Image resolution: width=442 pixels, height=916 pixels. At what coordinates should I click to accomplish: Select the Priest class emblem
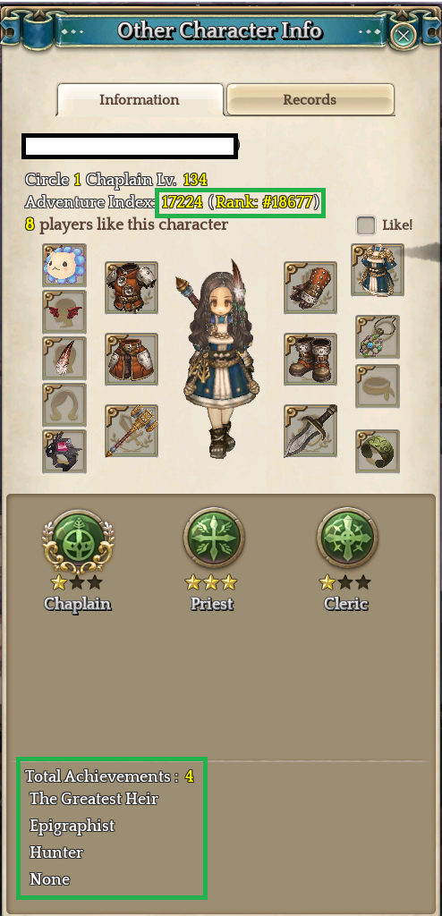pyautogui.click(x=213, y=537)
